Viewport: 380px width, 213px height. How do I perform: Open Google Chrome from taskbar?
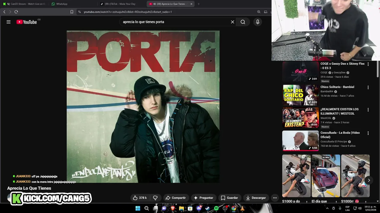click(x=234, y=208)
